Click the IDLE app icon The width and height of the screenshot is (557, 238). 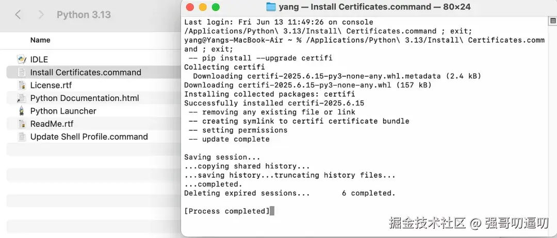pos(22,59)
